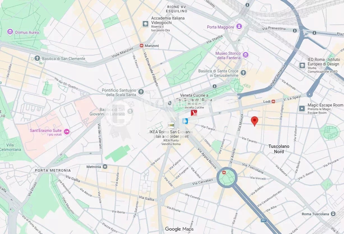Image resolution: width=344 pixels, height=234 pixels.
Task: Click the red location pin marker
Action: click(254, 121)
